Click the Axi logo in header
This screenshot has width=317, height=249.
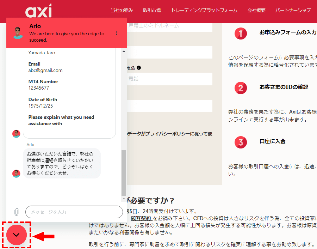[38, 11]
